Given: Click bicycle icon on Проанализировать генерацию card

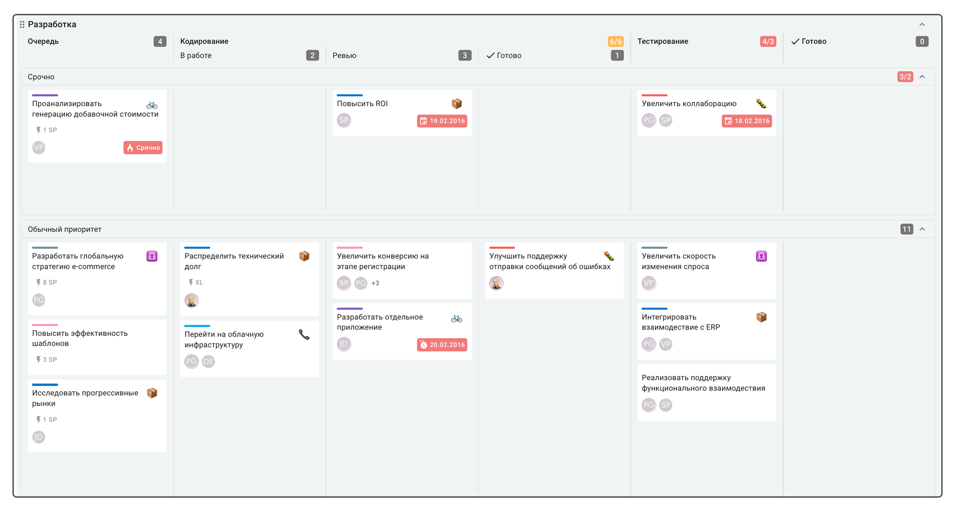Looking at the screenshot, I should point(152,105).
